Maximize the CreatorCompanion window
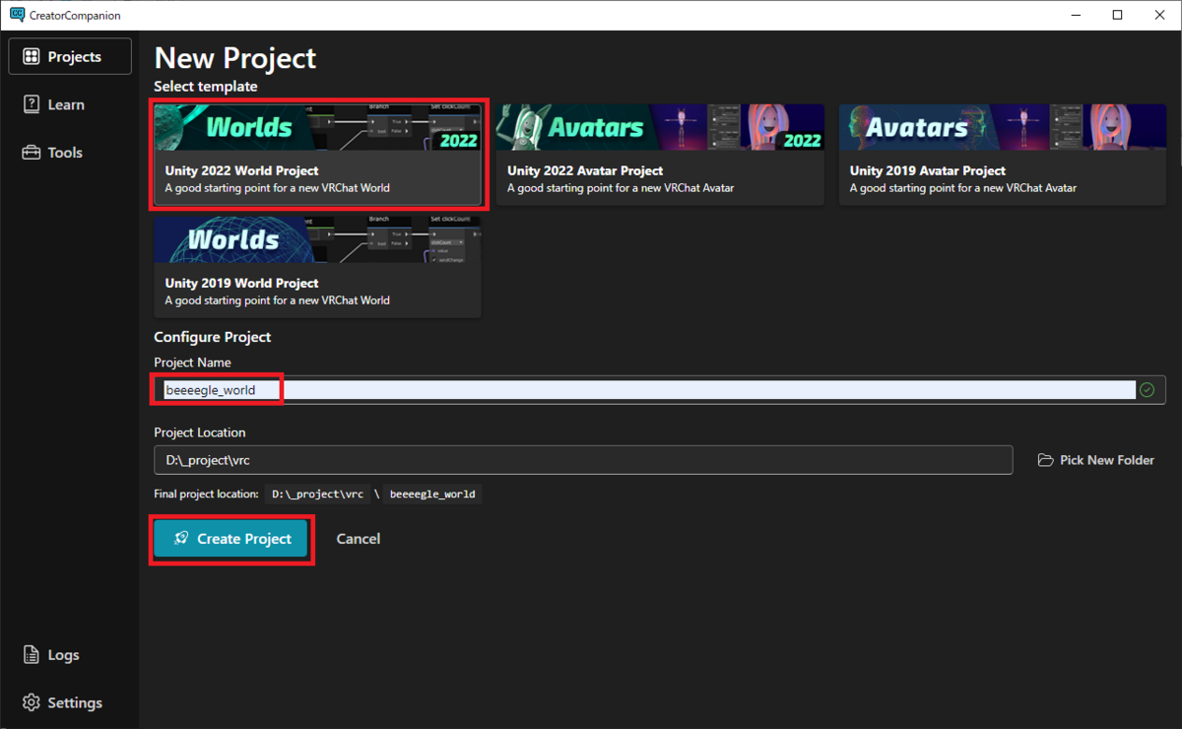This screenshot has height=729, width=1182. (1117, 15)
